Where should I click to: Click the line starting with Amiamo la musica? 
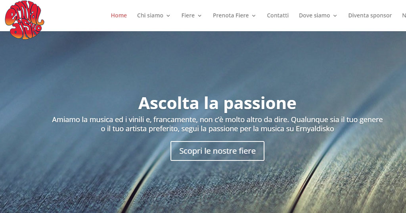pos(217,120)
